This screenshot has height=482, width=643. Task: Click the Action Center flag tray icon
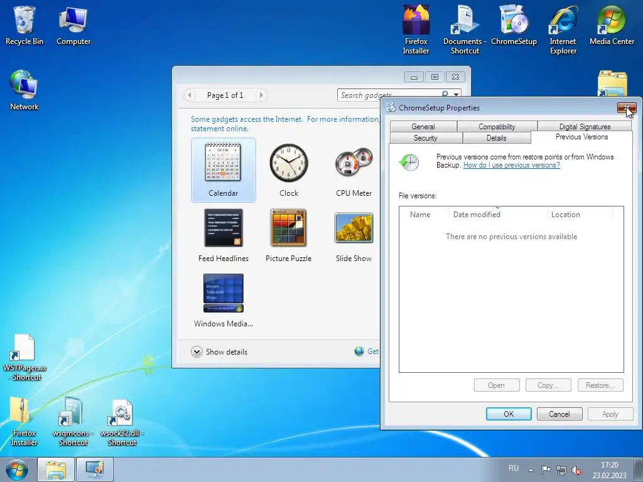click(x=546, y=470)
